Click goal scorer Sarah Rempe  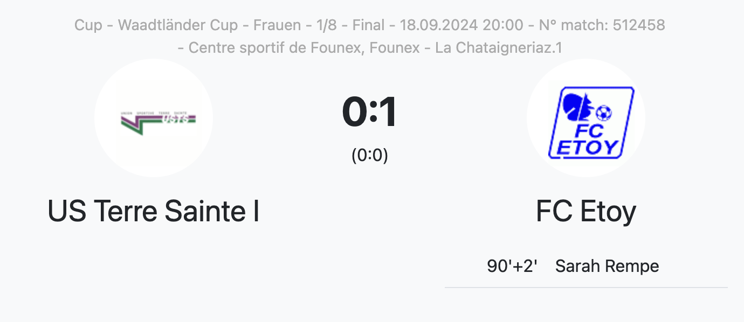pos(607,266)
